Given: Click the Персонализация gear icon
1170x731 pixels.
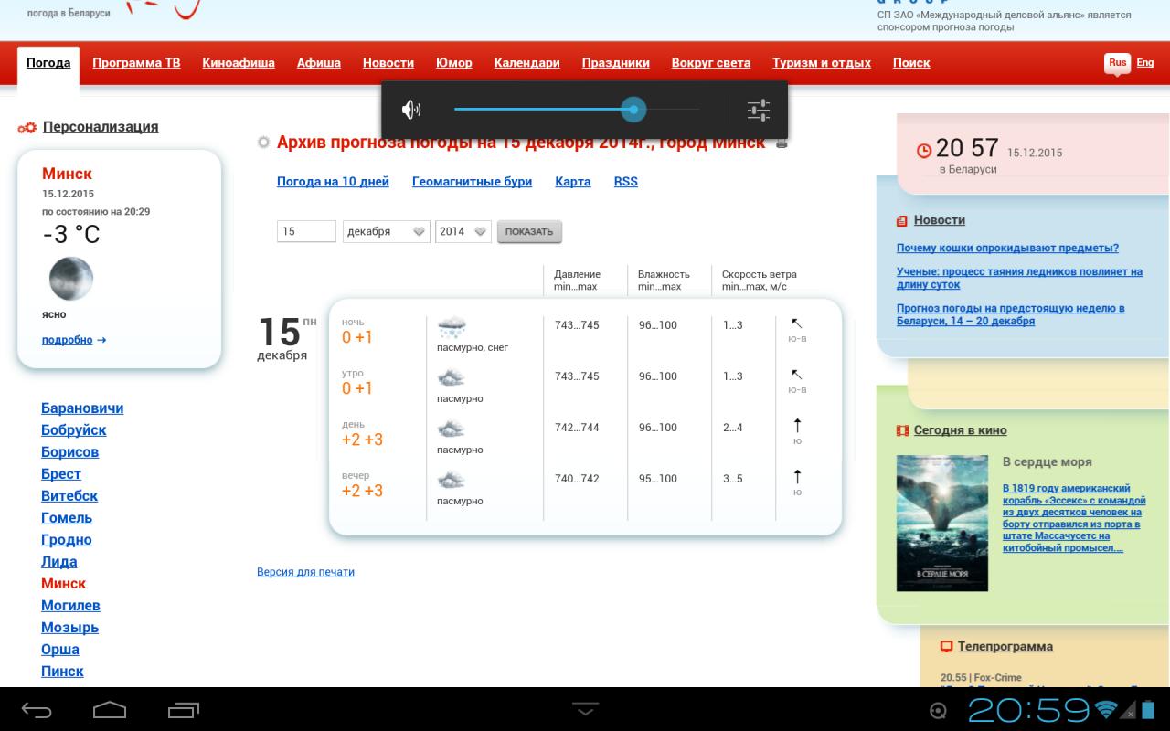Looking at the screenshot, I should tap(27, 128).
